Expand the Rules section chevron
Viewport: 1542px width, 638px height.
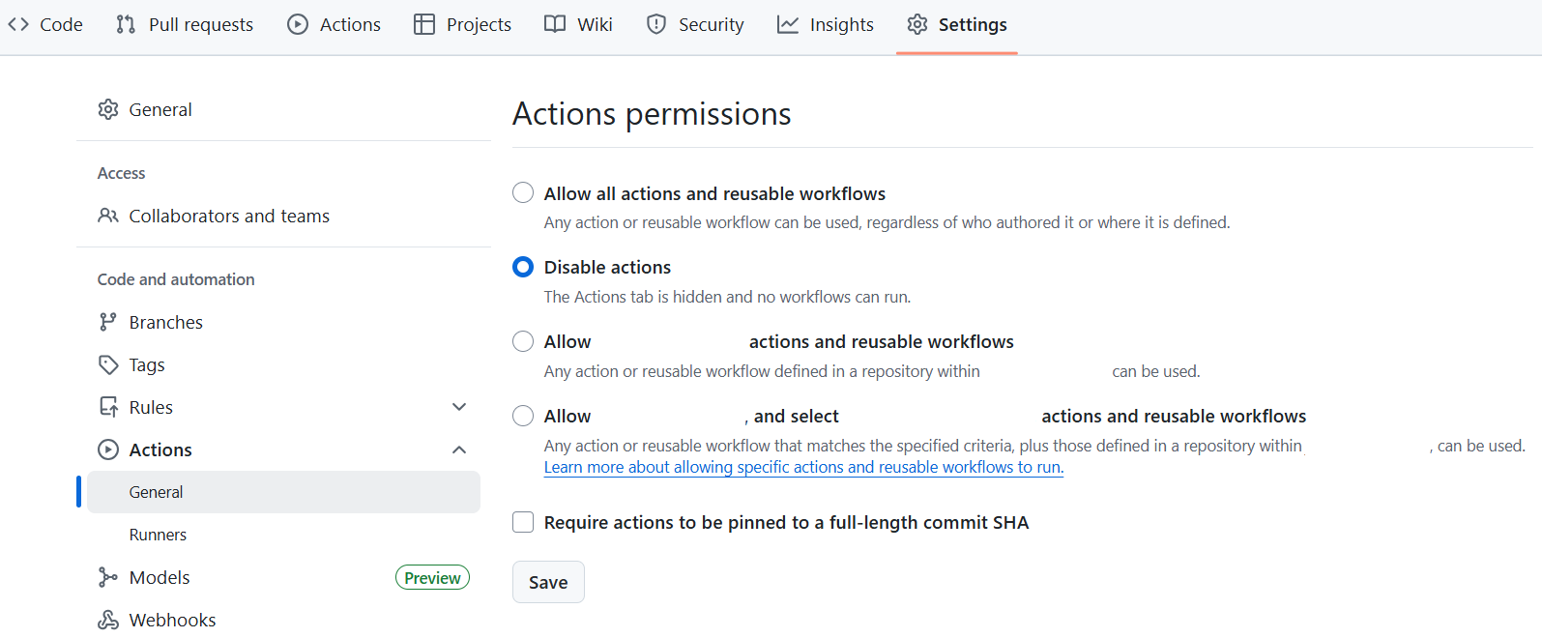point(459,406)
